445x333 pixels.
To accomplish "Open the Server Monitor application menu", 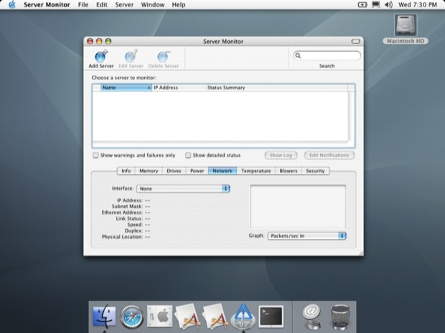I will point(47,4).
